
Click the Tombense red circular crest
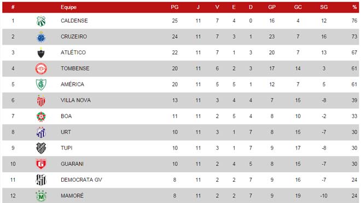pyautogui.click(x=41, y=68)
